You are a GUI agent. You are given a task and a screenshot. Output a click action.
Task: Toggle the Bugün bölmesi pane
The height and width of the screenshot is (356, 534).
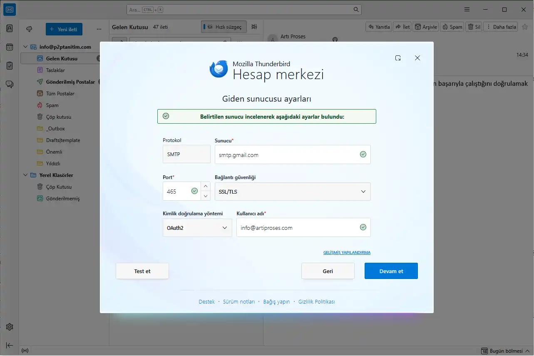point(504,351)
